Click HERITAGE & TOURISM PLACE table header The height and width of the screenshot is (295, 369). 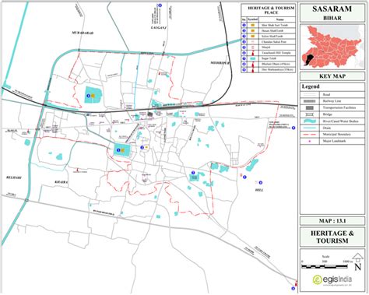click(271, 10)
